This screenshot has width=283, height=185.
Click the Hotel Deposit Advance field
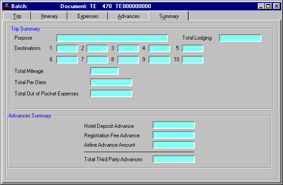[174, 125]
